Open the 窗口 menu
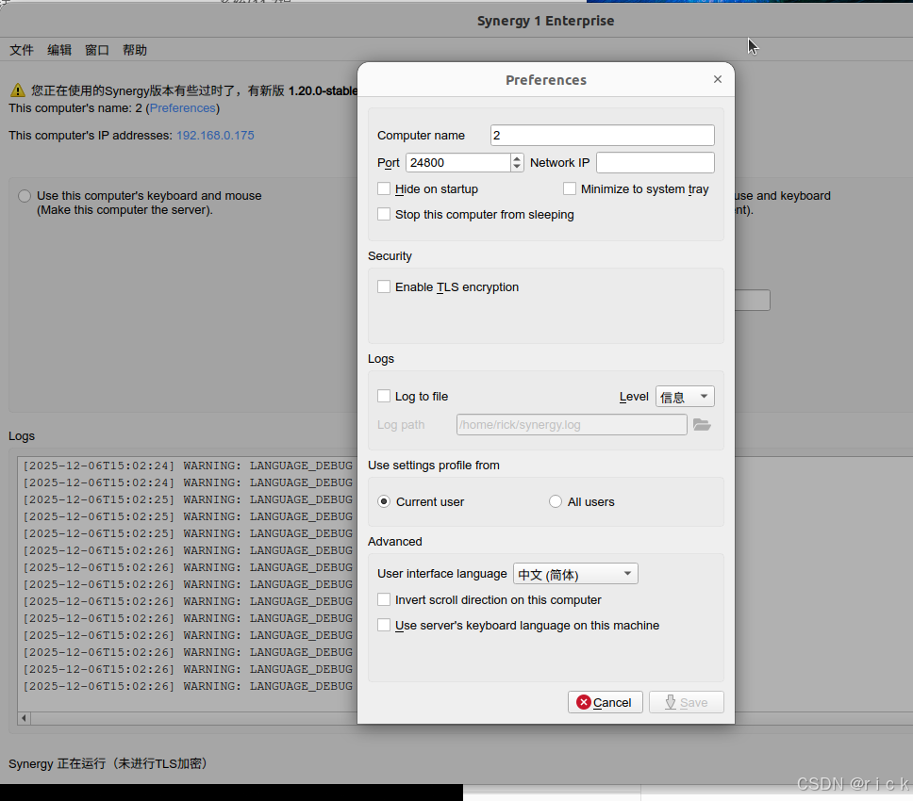The height and width of the screenshot is (801, 913). (x=96, y=50)
